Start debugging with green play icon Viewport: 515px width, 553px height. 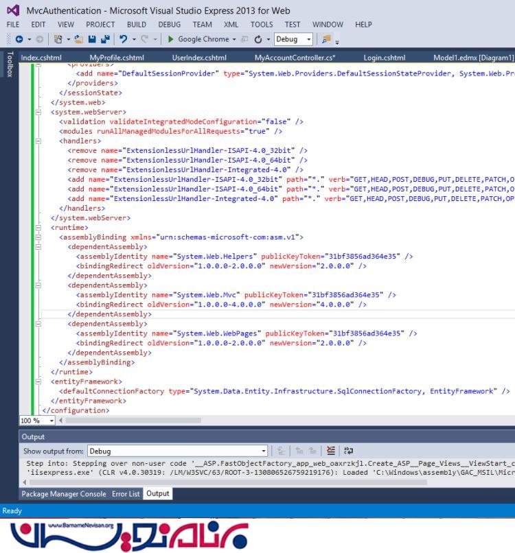(171, 40)
